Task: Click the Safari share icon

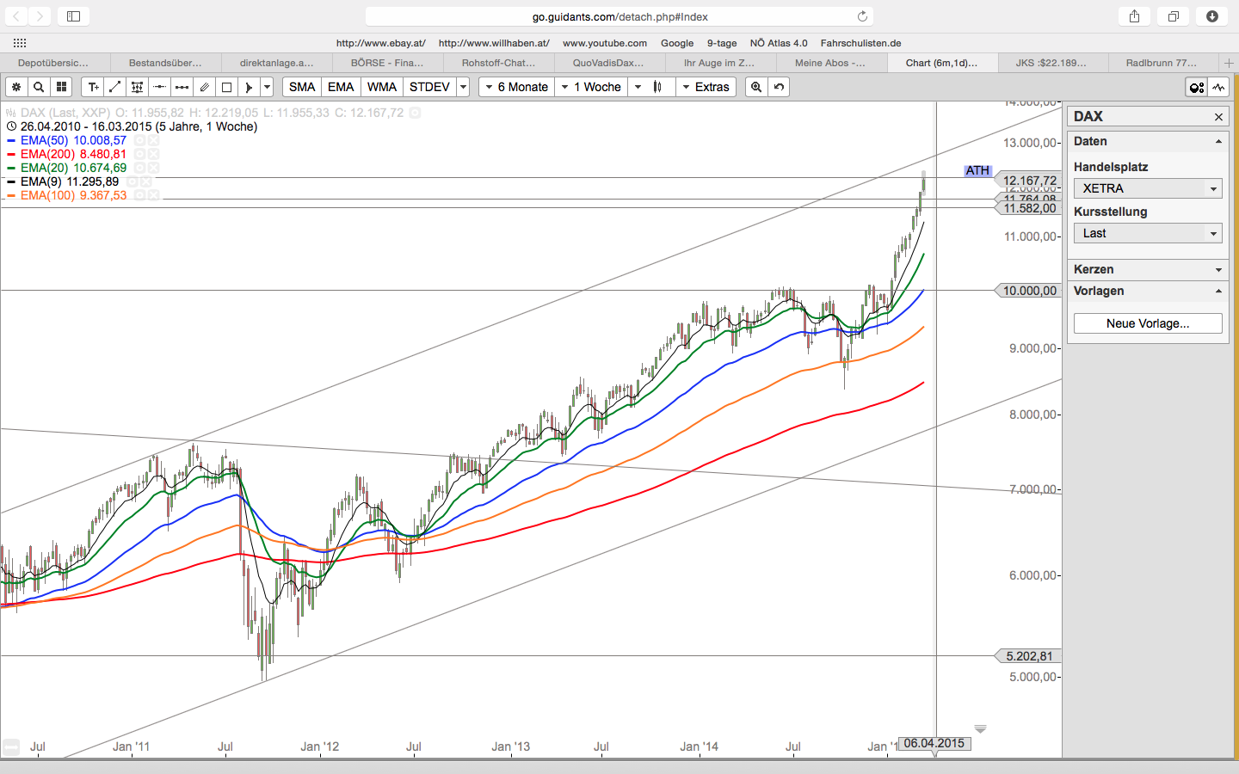Action: pos(1134,16)
